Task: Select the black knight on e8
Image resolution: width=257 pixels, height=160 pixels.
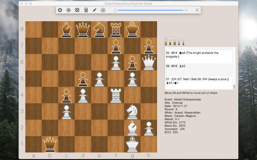Action: click(x=99, y=29)
